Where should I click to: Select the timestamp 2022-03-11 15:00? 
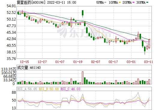click(61, 2)
